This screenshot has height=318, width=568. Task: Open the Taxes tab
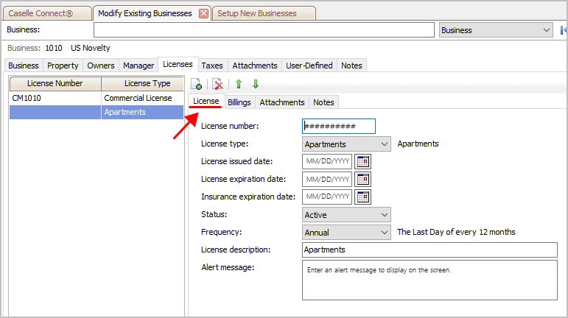(212, 66)
